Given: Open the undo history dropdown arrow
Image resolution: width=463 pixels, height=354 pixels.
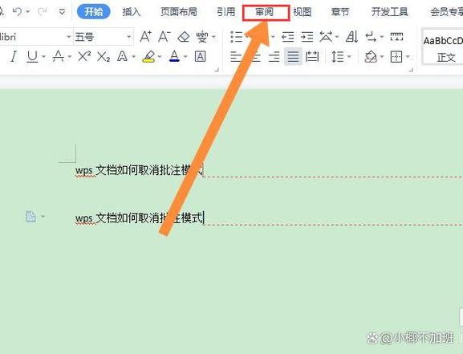Looking at the screenshot, I should pos(28,12).
